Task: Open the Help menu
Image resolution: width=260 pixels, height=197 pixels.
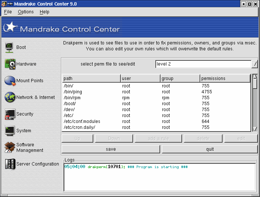Action: point(45,12)
